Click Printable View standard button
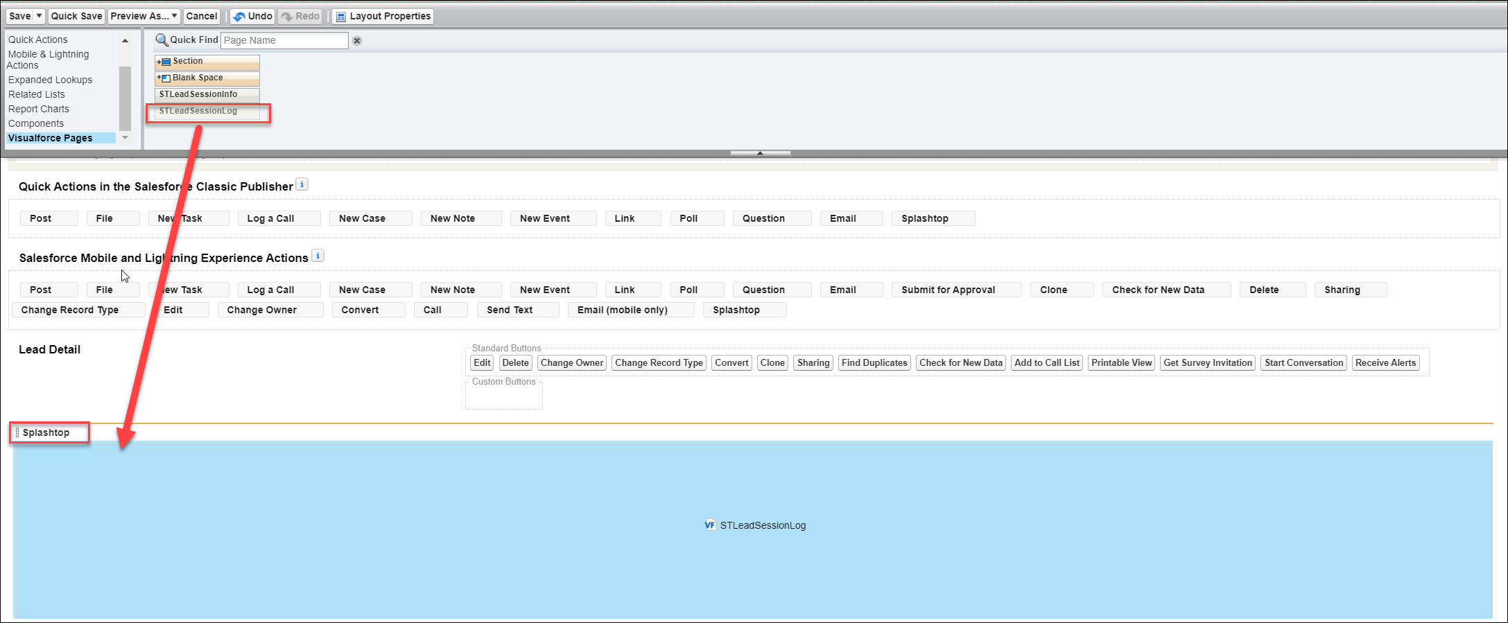Screen dimensions: 1508x623 [1121, 362]
